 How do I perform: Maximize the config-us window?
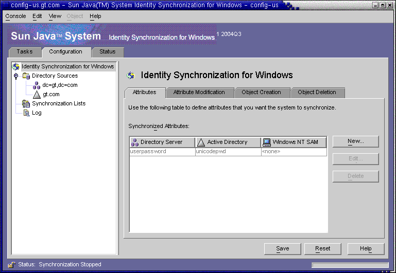pos(383,5)
